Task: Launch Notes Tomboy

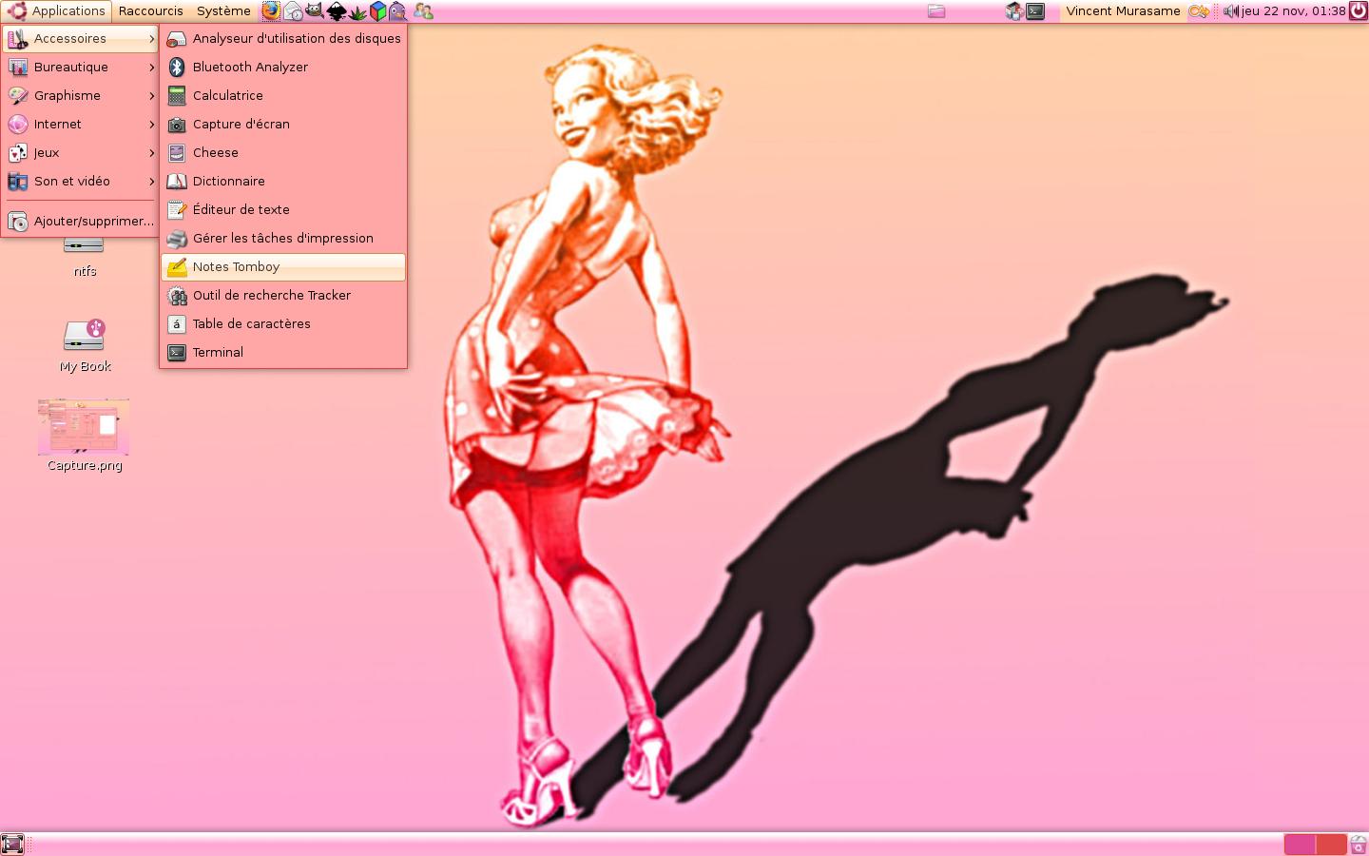Action: (x=283, y=267)
